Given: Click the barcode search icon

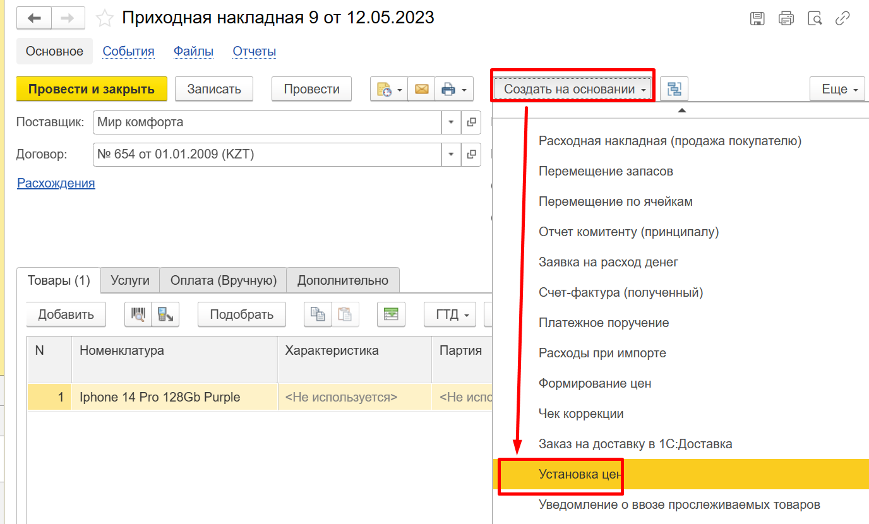Looking at the screenshot, I should point(138,314).
